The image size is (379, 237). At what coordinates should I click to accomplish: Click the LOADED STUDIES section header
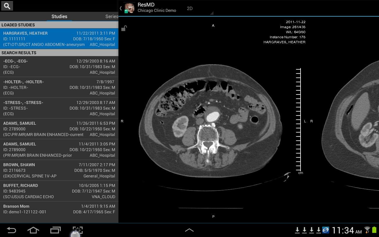tap(59, 25)
